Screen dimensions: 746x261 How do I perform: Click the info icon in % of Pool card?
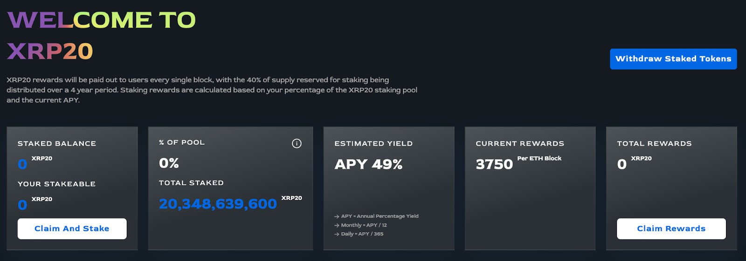[297, 143]
